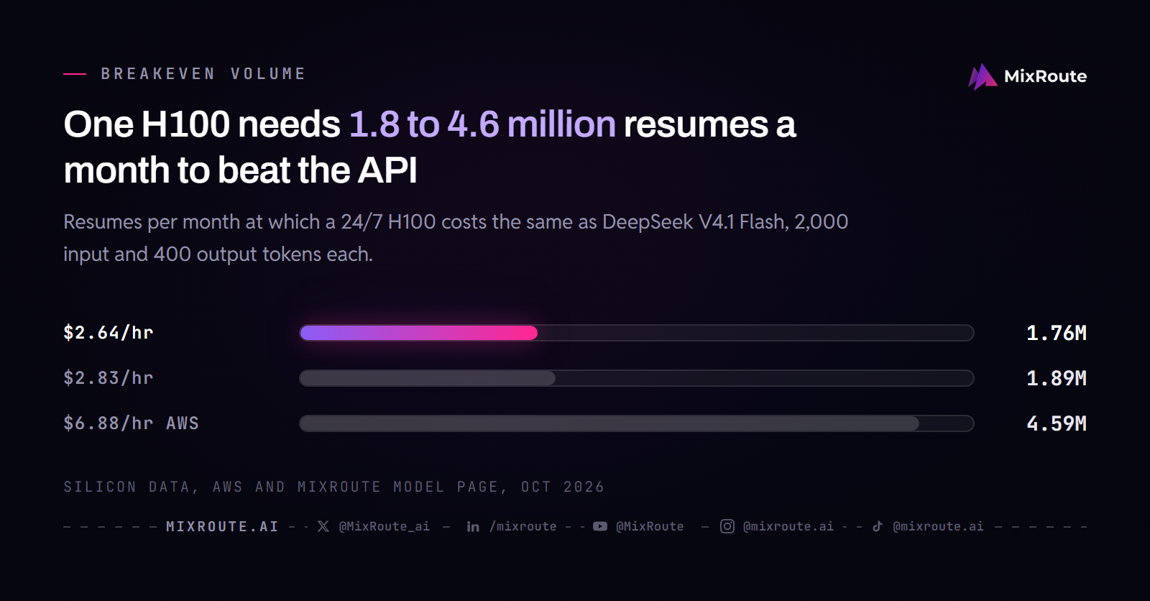Click the 4.59M value
The height and width of the screenshot is (601, 1150).
click(1057, 423)
